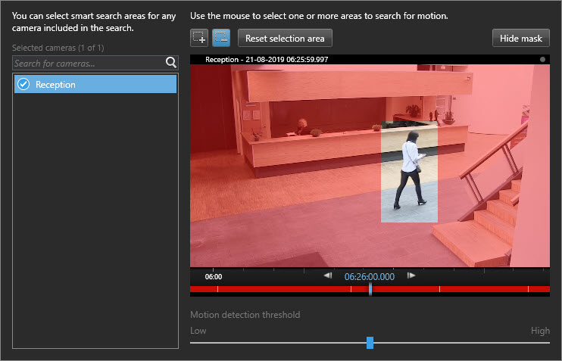Click the search magnifier icon
The image size is (562, 361).
pyautogui.click(x=170, y=64)
